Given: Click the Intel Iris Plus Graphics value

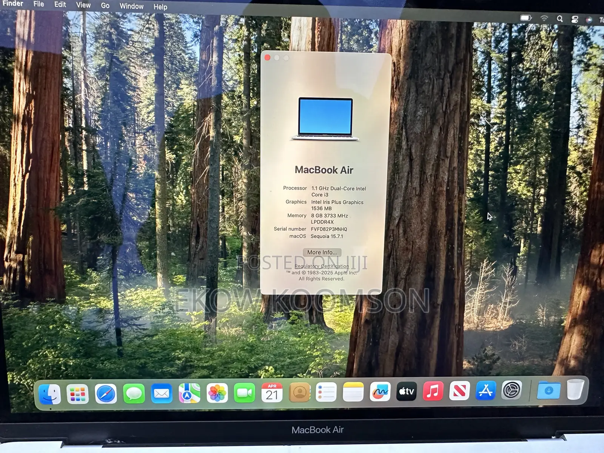Looking at the screenshot, I should [337, 205].
